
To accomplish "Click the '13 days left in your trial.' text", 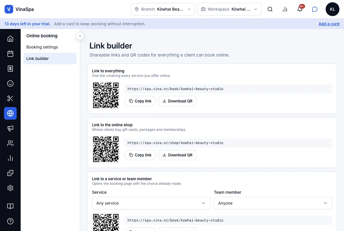I will (28, 24).
